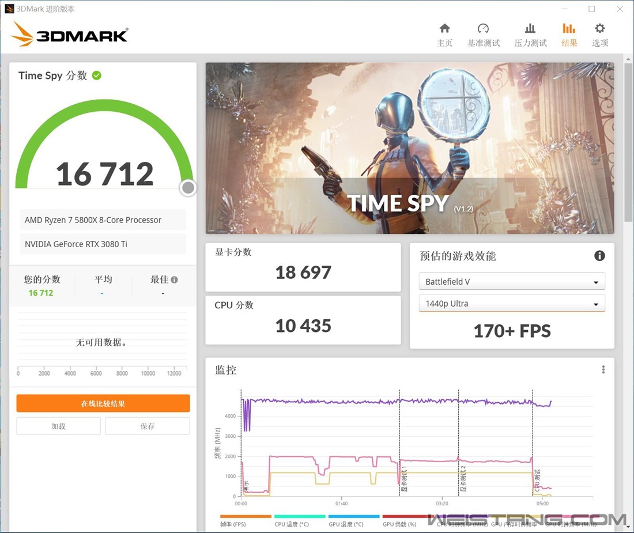
Task: Click the 无可用数据。 message
Action: (101, 342)
